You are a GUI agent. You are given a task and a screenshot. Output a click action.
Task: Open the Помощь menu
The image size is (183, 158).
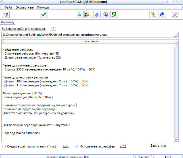[x=43, y=7]
